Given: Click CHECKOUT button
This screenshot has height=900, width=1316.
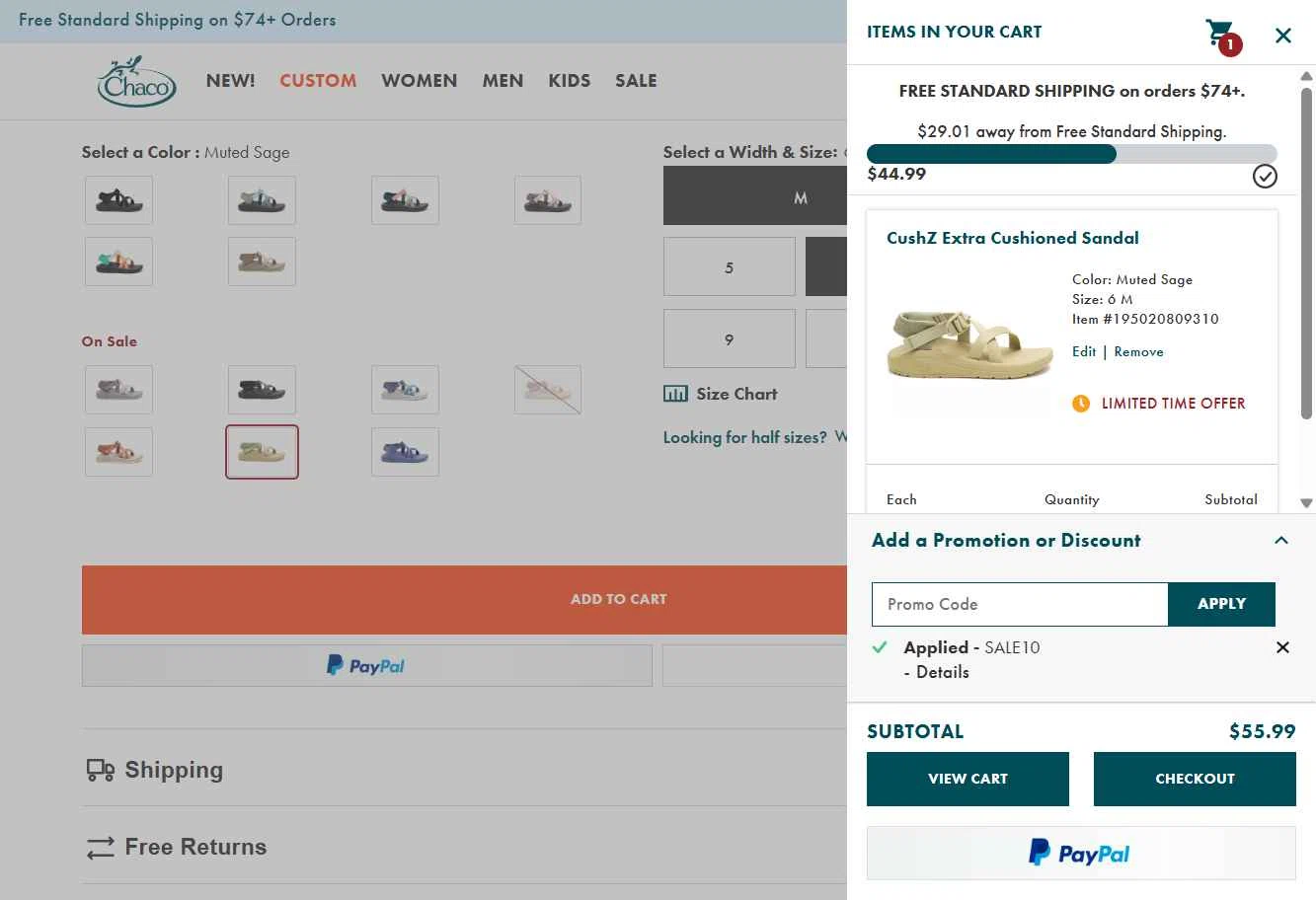Looking at the screenshot, I should pos(1195,779).
